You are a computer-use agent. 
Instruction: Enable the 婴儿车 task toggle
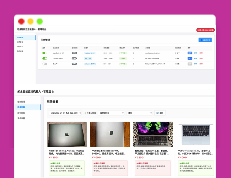coord(45,64)
